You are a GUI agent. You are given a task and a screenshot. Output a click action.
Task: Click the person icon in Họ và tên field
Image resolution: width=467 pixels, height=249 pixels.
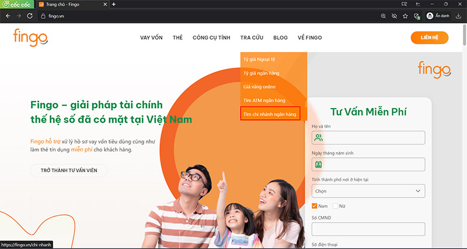tap(318, 137)
